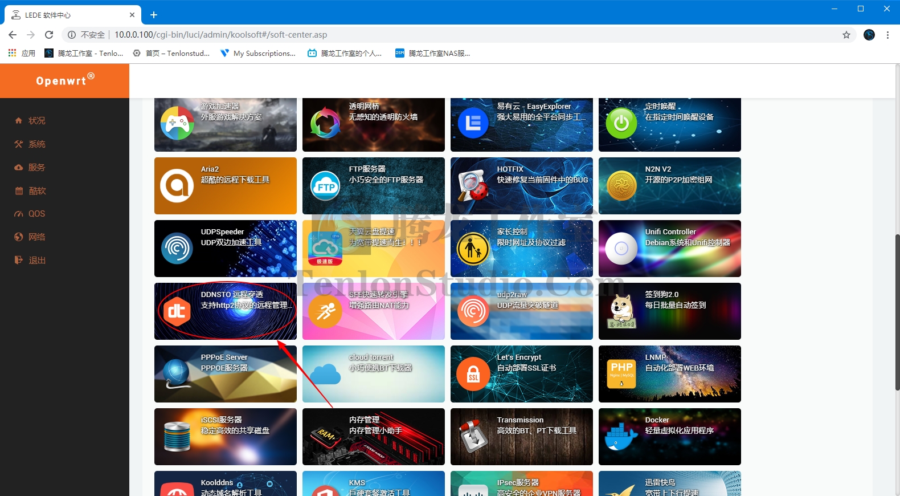This screenshot has width=900, height=496.
Task: Open the cloud torrent blue cloud icon
Action: (325, 374)
